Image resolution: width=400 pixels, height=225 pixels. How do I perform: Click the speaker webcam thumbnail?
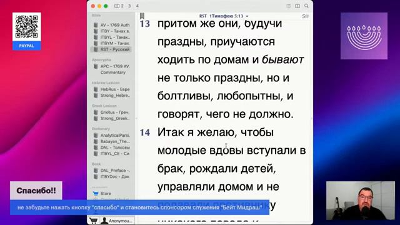pyautogui.click(x=360, y=201)
